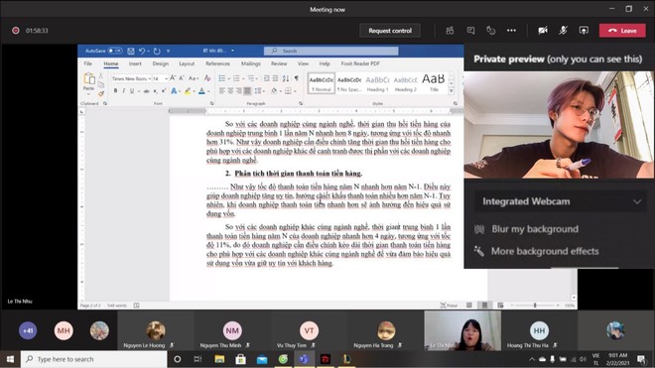Unmute microphone in Teams
The width and height of the screenshot is (655, 368).
pos(563,31)
